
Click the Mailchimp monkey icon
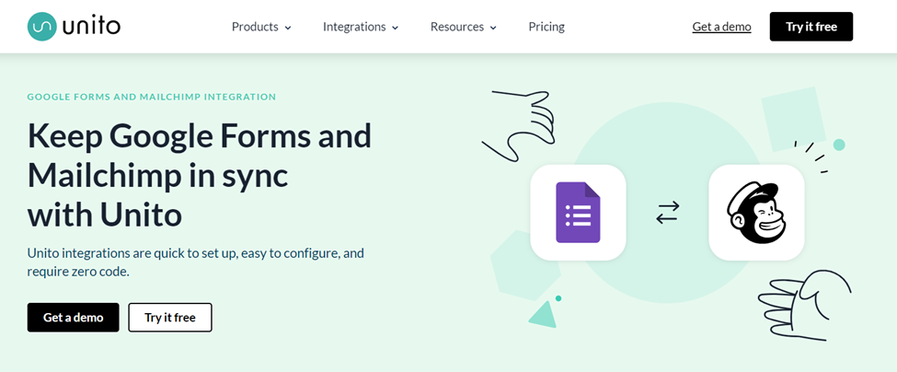coord(756,213)
